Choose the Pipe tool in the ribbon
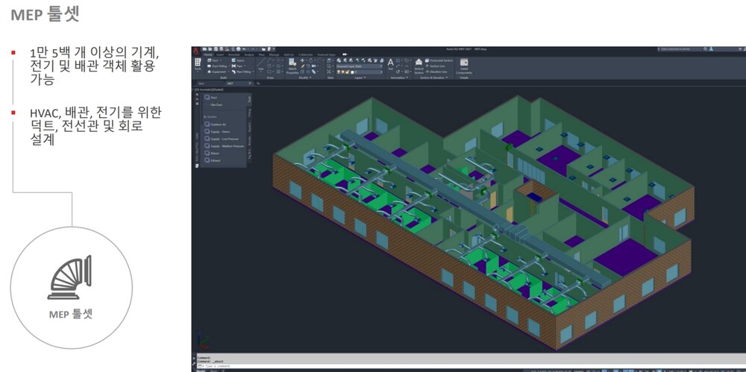Viewport: 746px width, 372px height. pyautogui.click(x=239, y=66)
